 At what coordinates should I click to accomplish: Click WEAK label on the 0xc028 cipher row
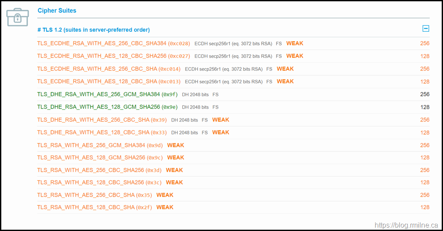point(295,43)
